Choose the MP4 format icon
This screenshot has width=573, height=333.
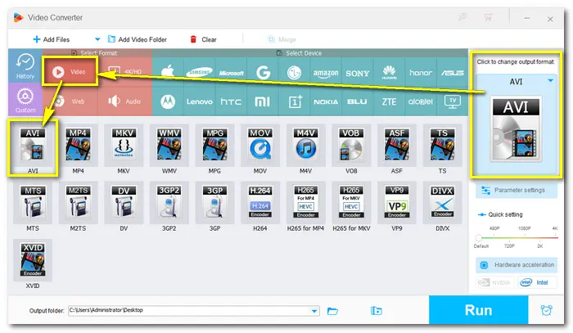[x=78, y=146]
